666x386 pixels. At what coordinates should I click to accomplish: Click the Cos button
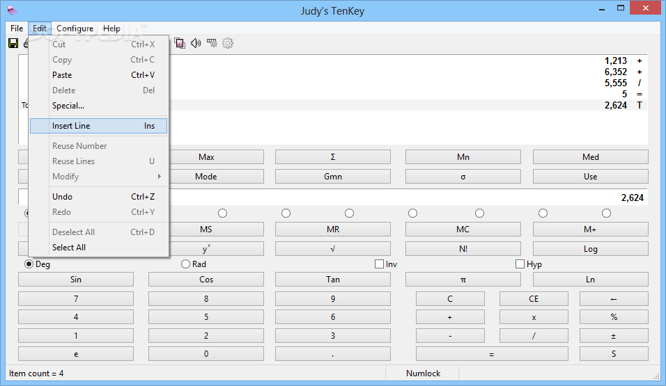pos(206,280)
